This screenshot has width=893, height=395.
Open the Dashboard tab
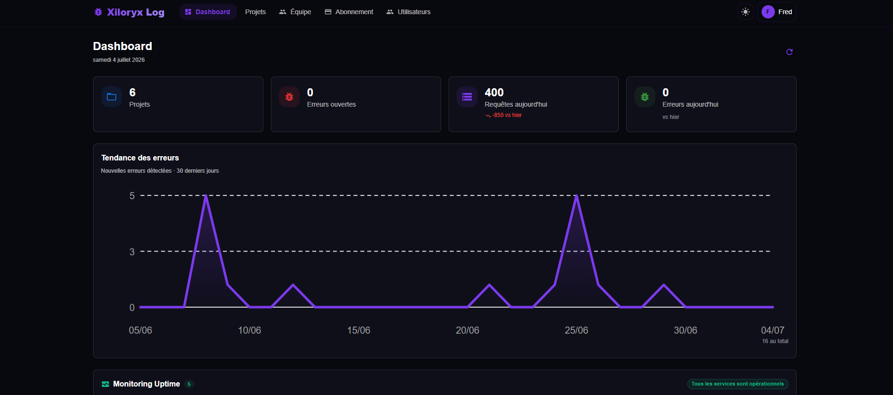208,12
